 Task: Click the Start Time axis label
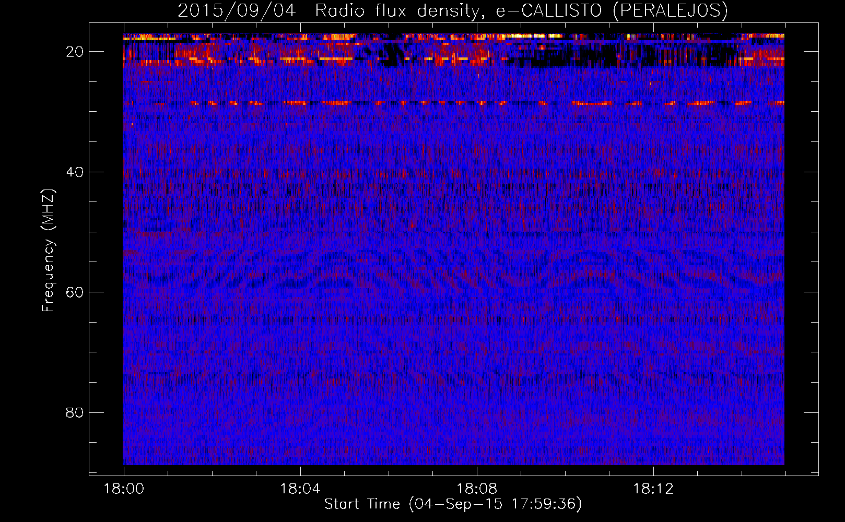coord(453,504)
